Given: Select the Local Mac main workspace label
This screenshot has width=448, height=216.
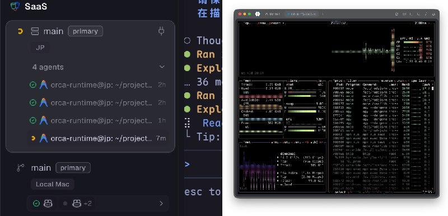Looking at the screenshot, I should coord(41,168).
